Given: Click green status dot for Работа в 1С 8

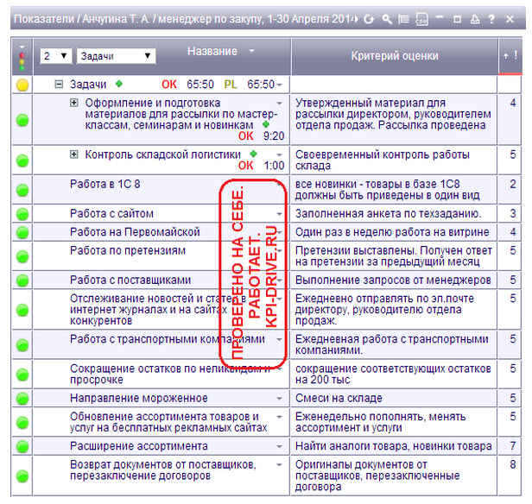Looking at the screenshot, I should point(22,190).
